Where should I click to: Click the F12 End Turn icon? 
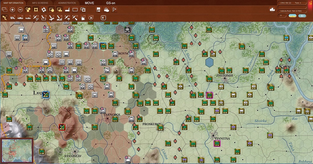coord(91,18)
